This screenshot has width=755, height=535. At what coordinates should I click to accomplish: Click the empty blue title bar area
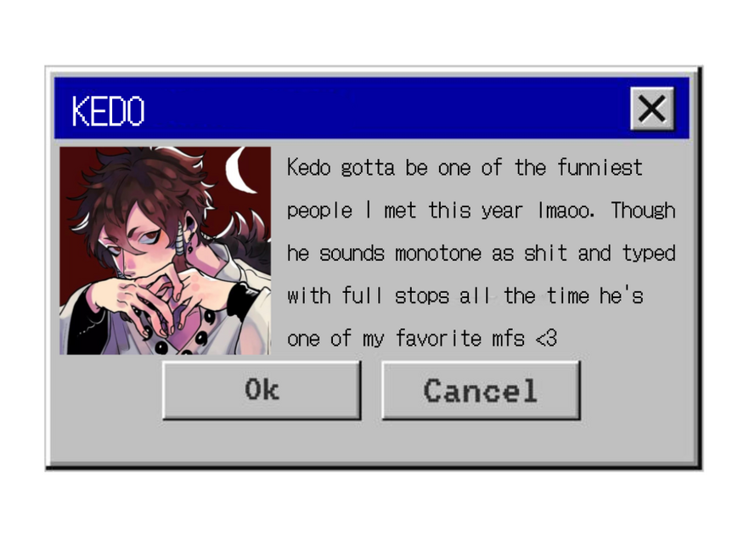click(x=386, y=109)
